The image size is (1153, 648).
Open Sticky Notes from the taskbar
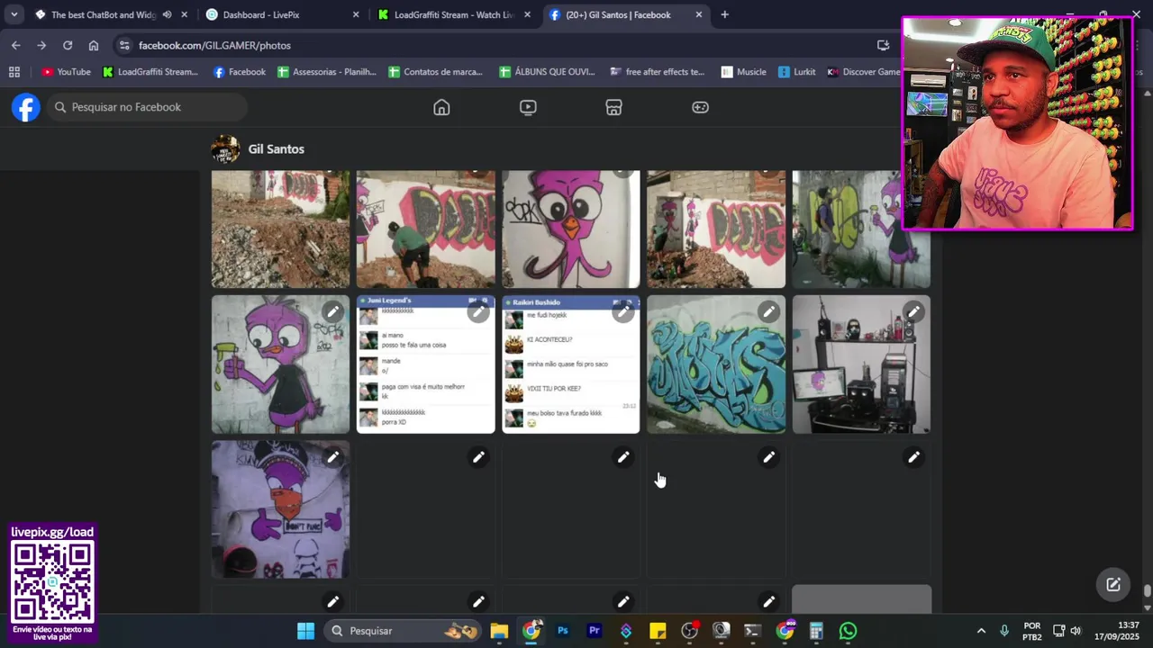click(658, 631)
